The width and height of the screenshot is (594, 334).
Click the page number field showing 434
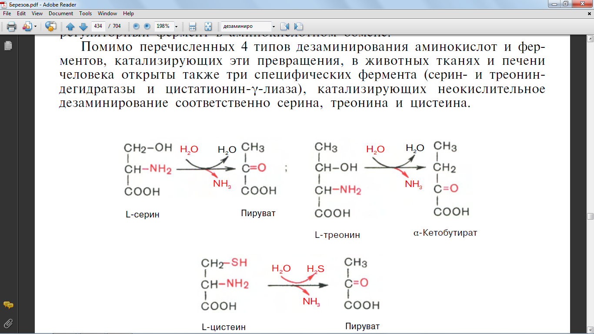click(x=98, y=26)
